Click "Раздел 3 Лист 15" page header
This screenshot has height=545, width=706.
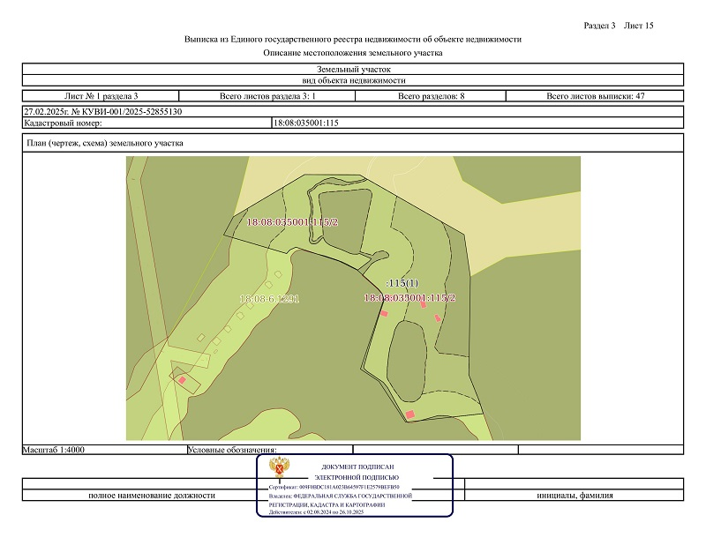tap(619, 26)
